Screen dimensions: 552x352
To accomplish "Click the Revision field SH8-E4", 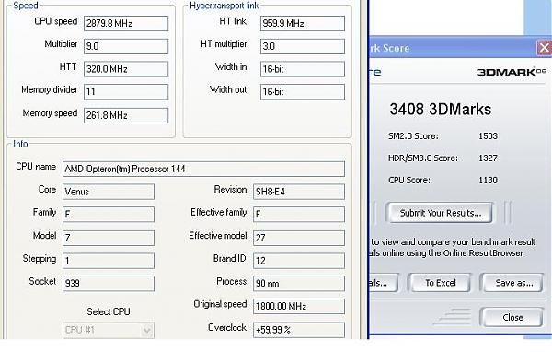I will [299, 192].
